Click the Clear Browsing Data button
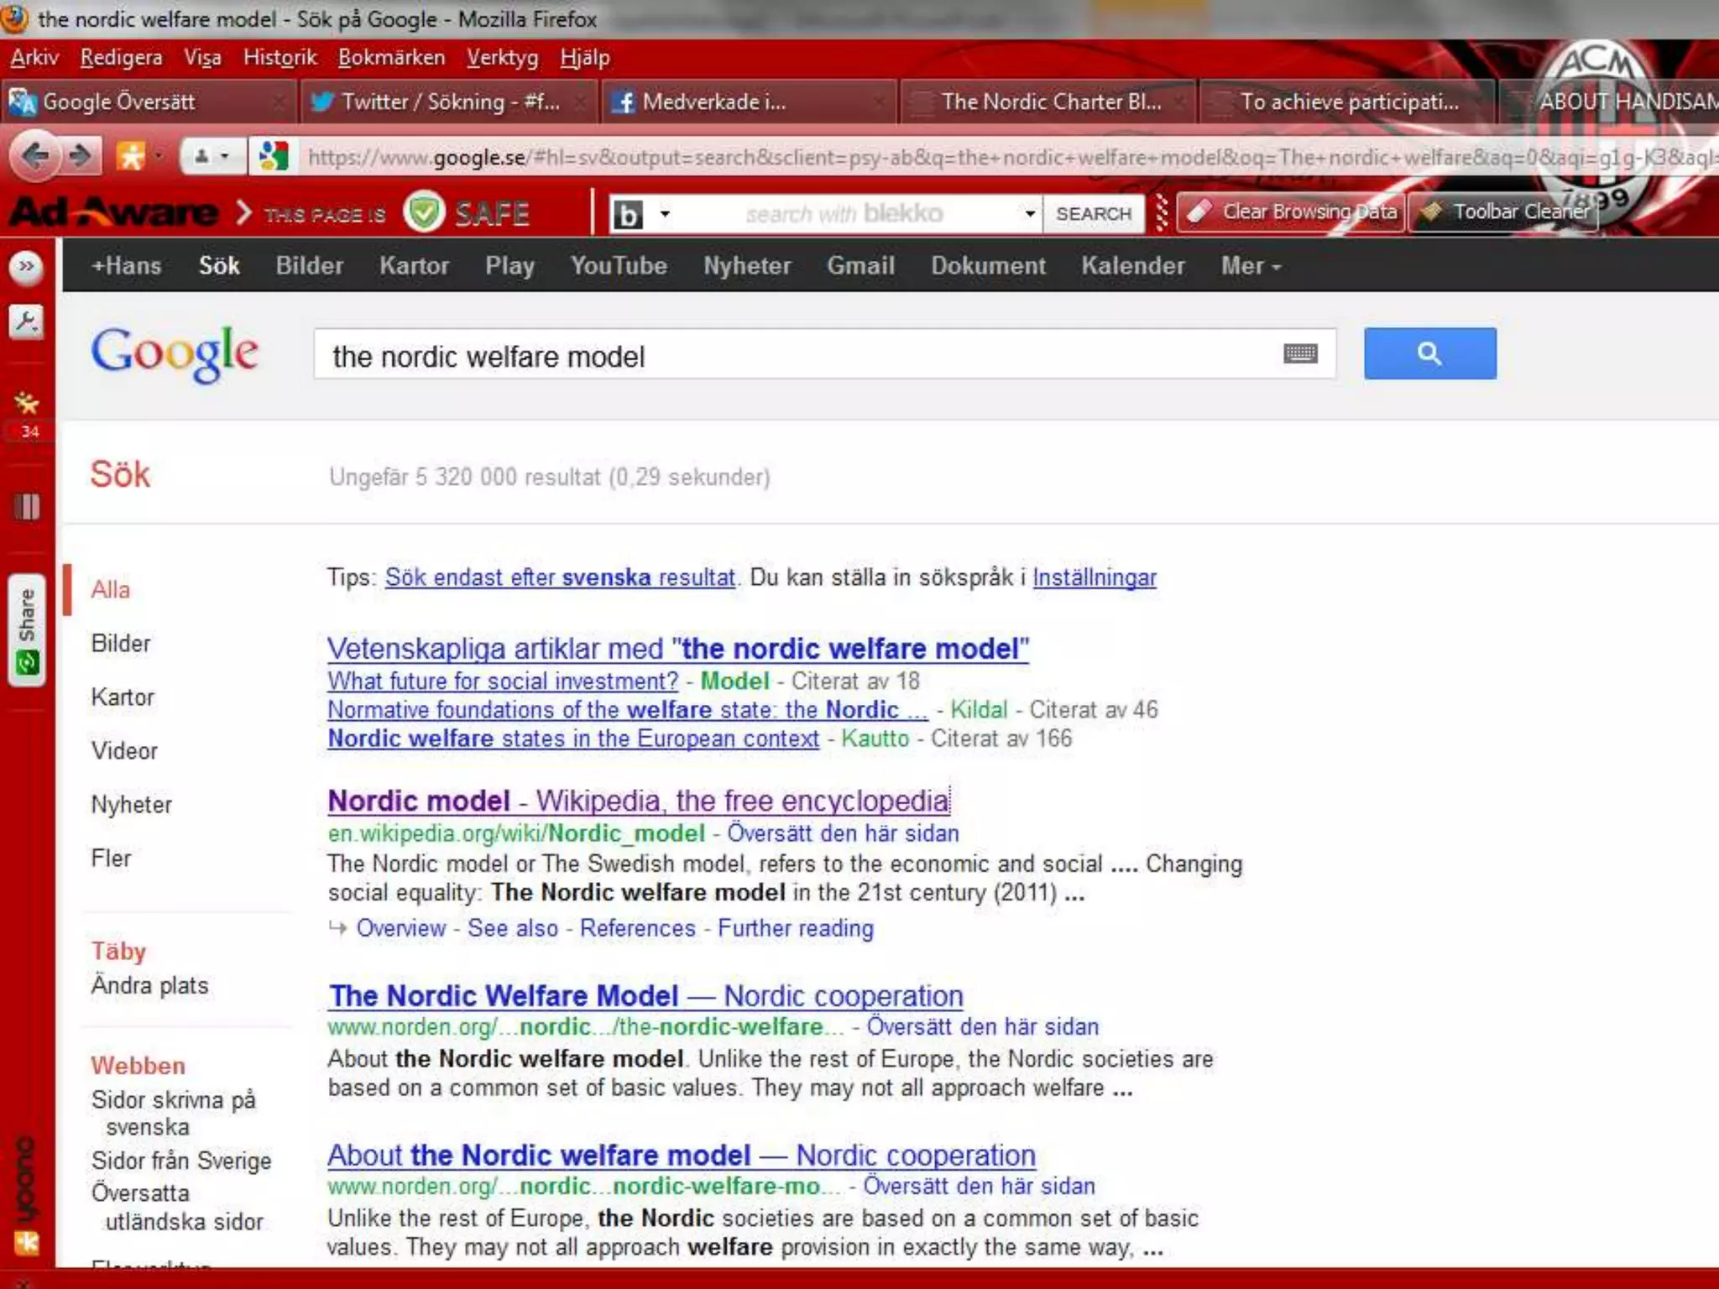Image resolution: width=1719 pixels, height=1289 pixels. pos(1291,212)
